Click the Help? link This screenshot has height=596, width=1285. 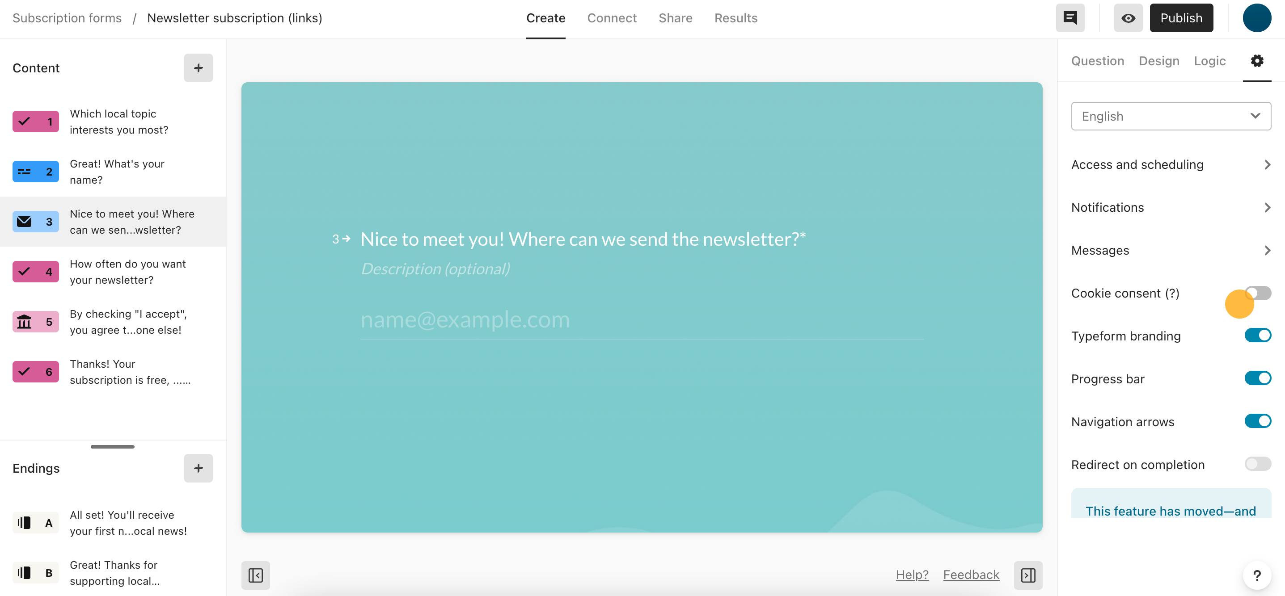pyautogui.click(x=912, y=575)
